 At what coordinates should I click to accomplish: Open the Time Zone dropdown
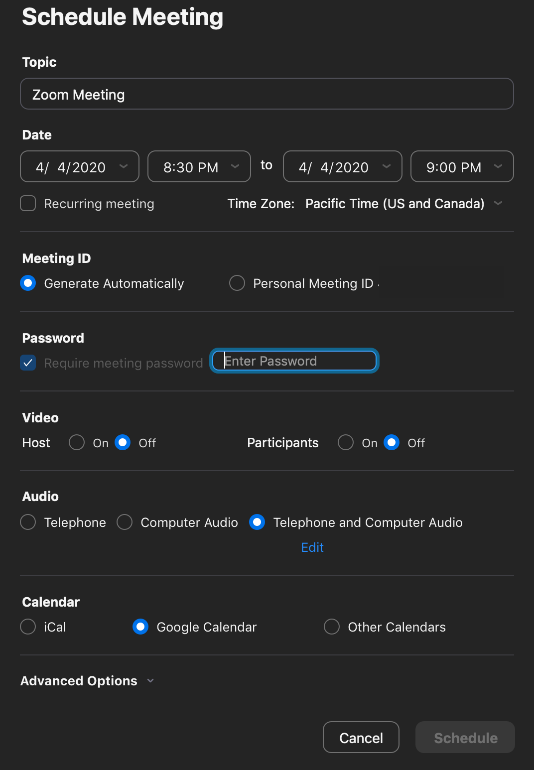click(403, 204)
